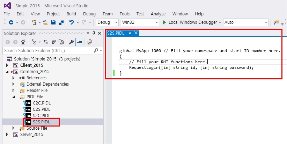287x144 pixels.
Task: Close the S2S.PIDL editor tab
Action: (x=136, y=33)
